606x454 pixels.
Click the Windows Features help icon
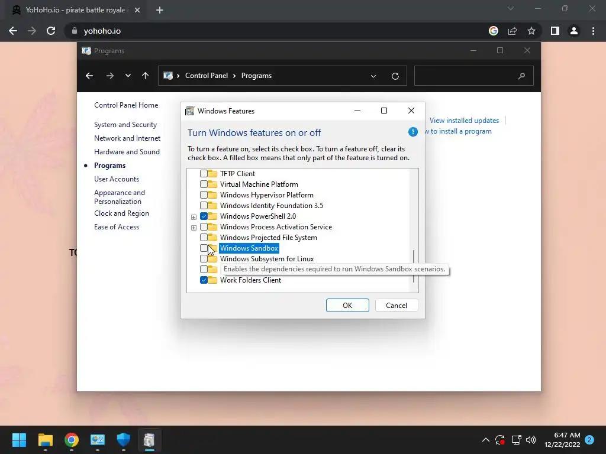point(412,132)
